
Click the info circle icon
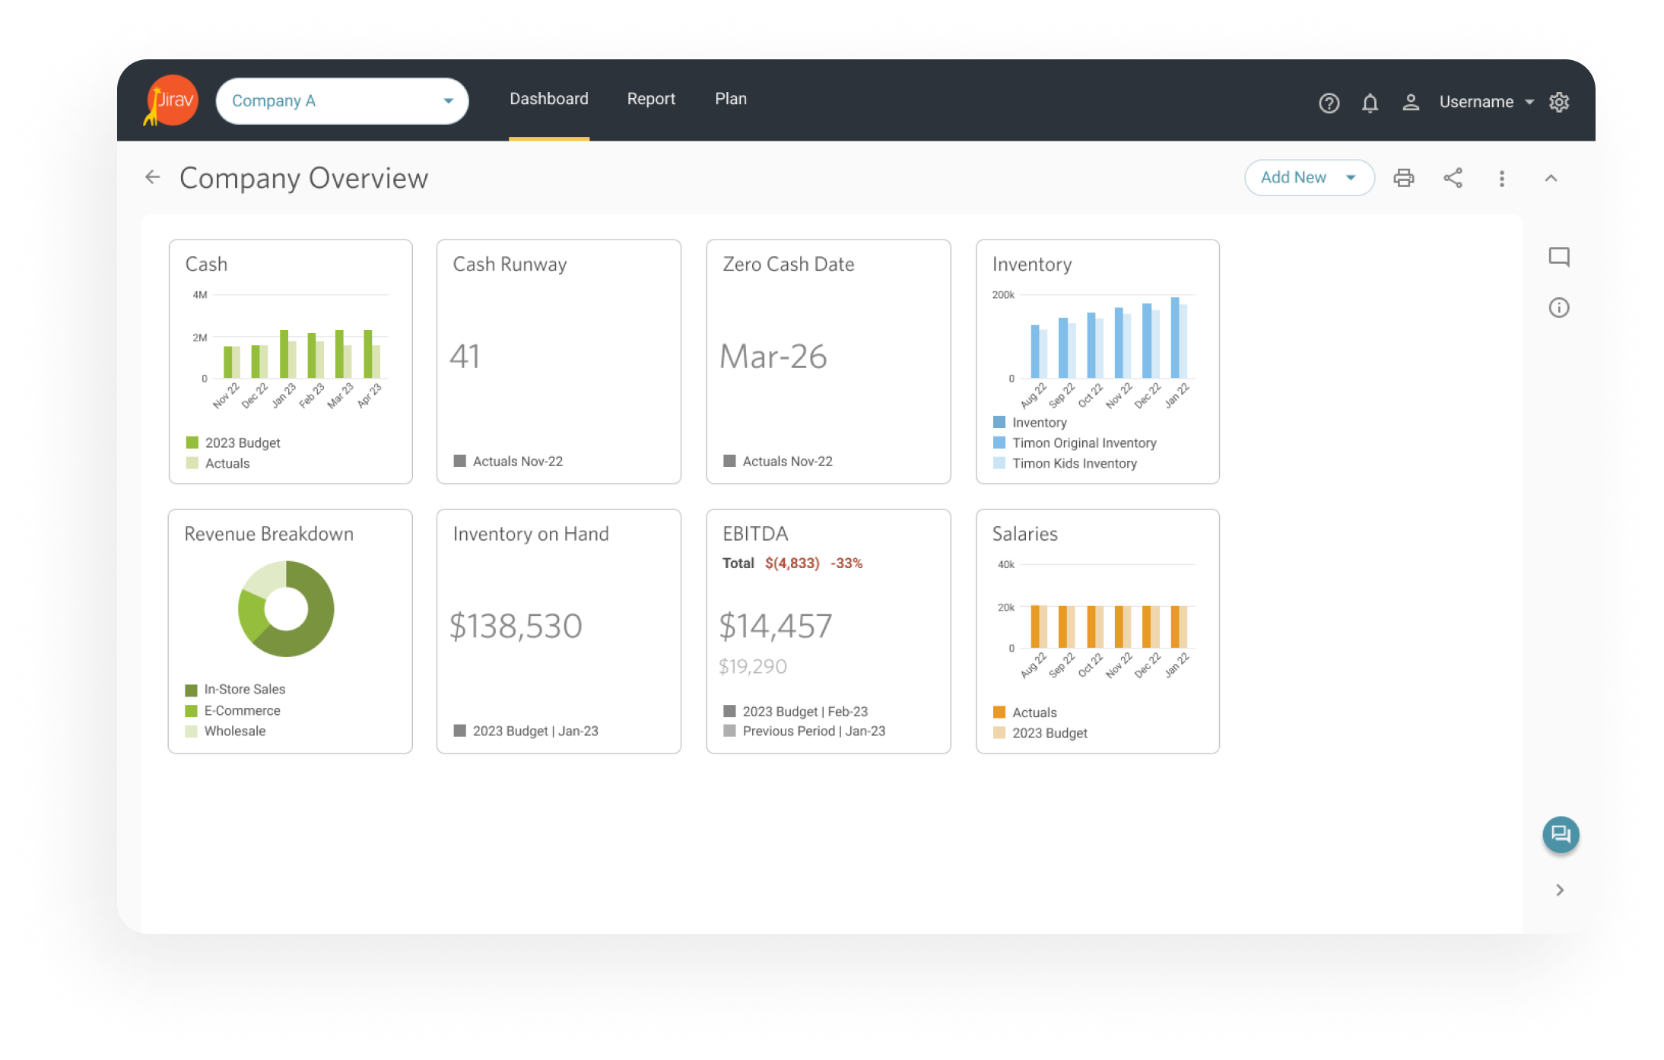click(x=1559, y=308)
